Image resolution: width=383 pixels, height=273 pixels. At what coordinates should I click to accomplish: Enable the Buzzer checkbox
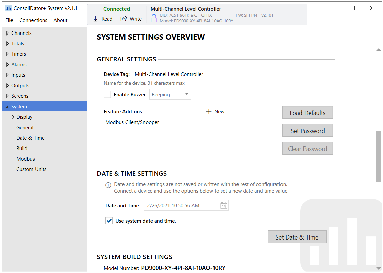click(107, 94)
